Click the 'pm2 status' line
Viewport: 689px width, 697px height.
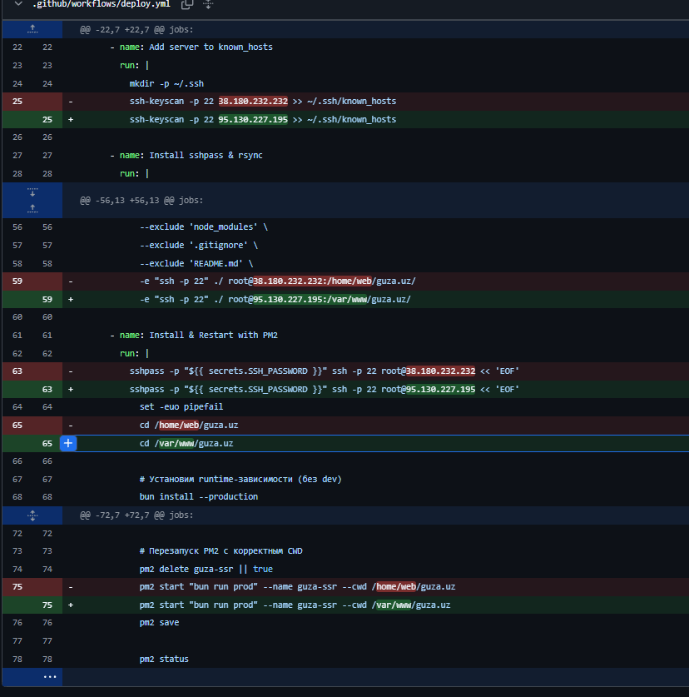pyautogui.click(x=164, y=659)
